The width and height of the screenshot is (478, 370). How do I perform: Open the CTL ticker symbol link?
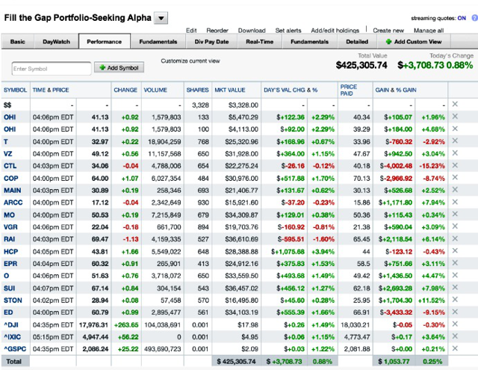[10, 166]
